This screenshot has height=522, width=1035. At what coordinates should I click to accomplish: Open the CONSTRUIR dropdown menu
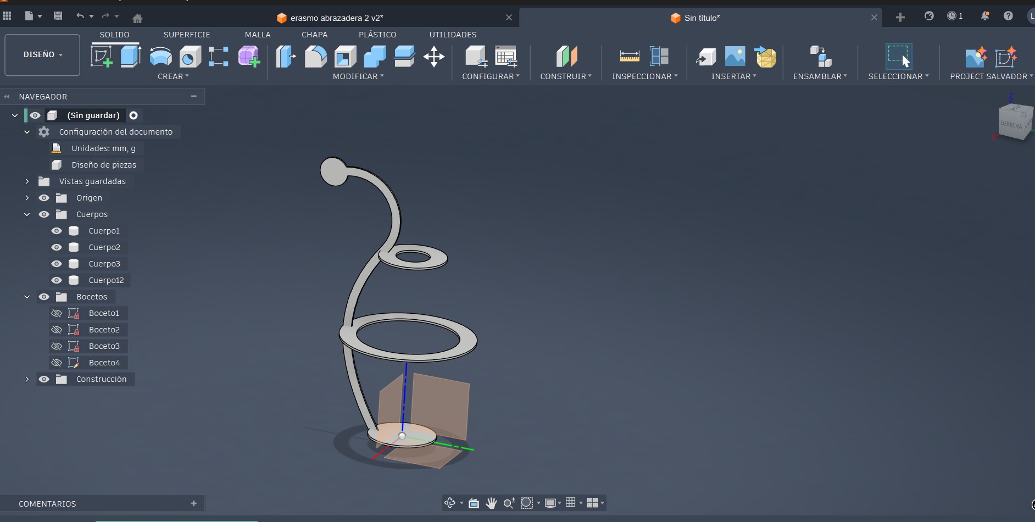click(x=566, y=76)
